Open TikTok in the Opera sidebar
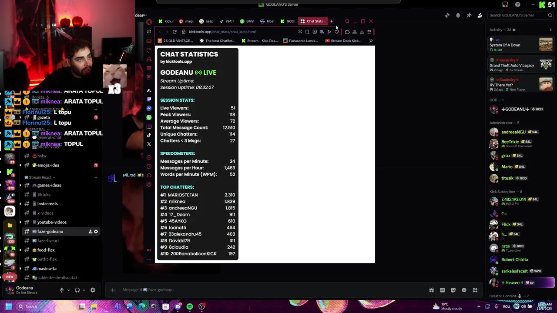The image size is (557, 313). [149, 135]
